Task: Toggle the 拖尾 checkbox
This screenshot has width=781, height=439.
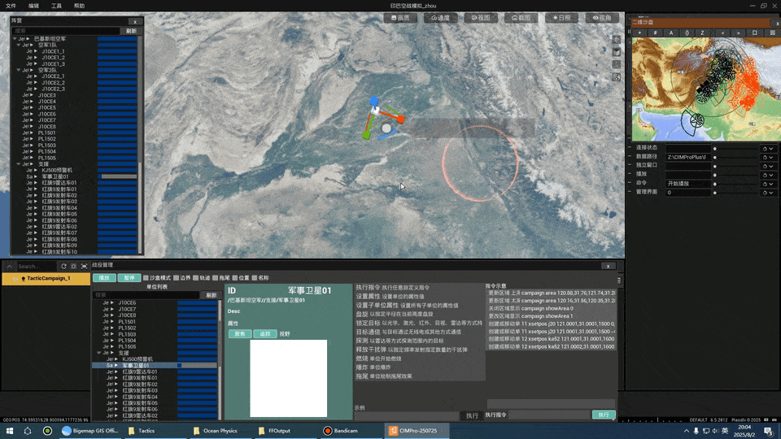Action: [x=215, y=278]
